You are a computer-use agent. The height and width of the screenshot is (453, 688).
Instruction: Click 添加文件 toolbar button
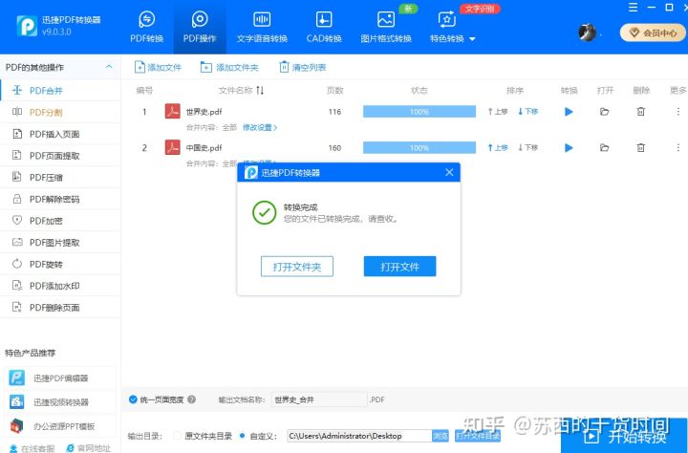point(158,67)
